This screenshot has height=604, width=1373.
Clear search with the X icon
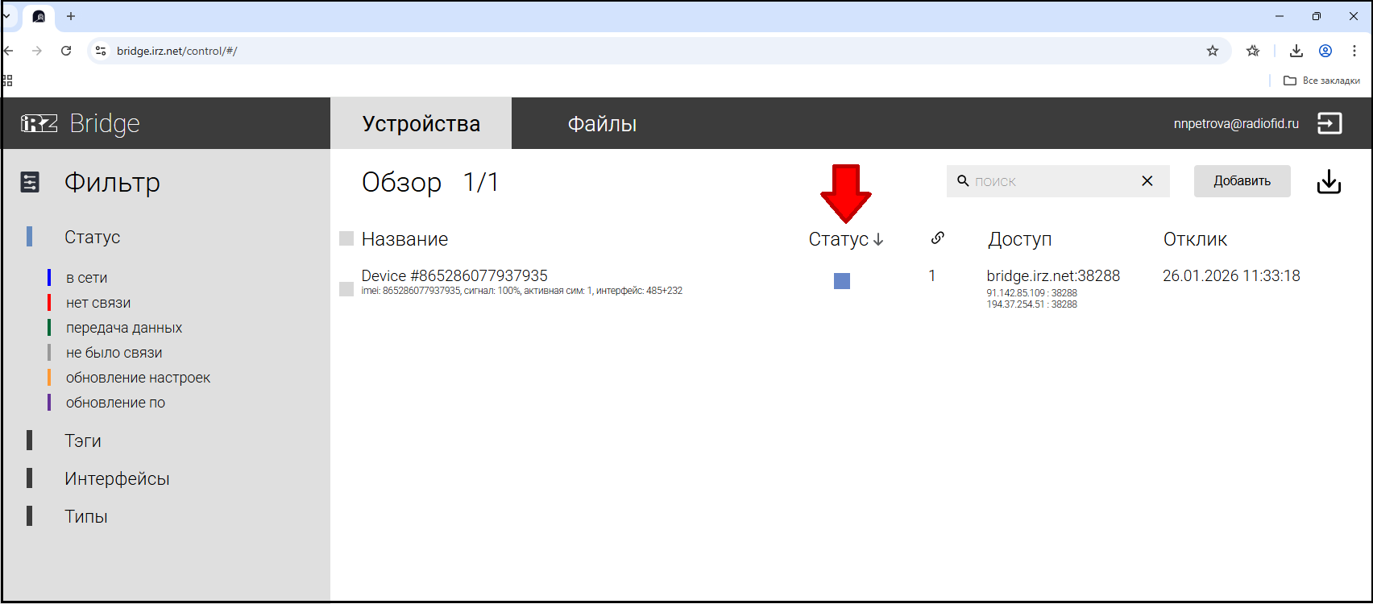(1147, 181)
